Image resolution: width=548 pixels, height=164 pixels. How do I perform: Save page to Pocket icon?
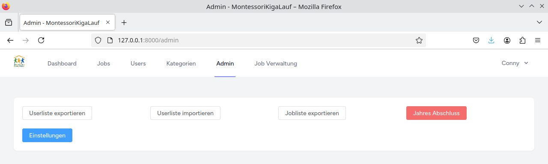(x=476, y=40)
